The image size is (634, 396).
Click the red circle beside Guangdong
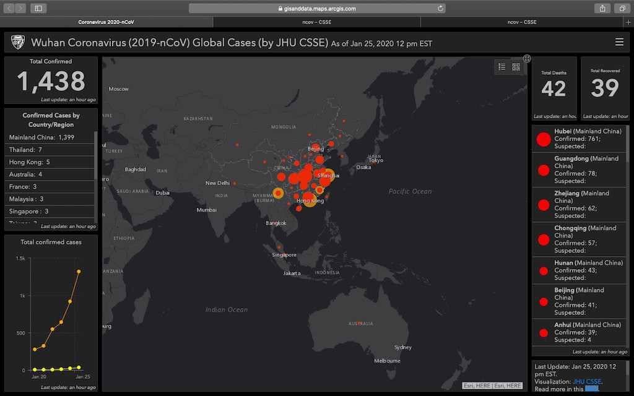click(544, 170)
